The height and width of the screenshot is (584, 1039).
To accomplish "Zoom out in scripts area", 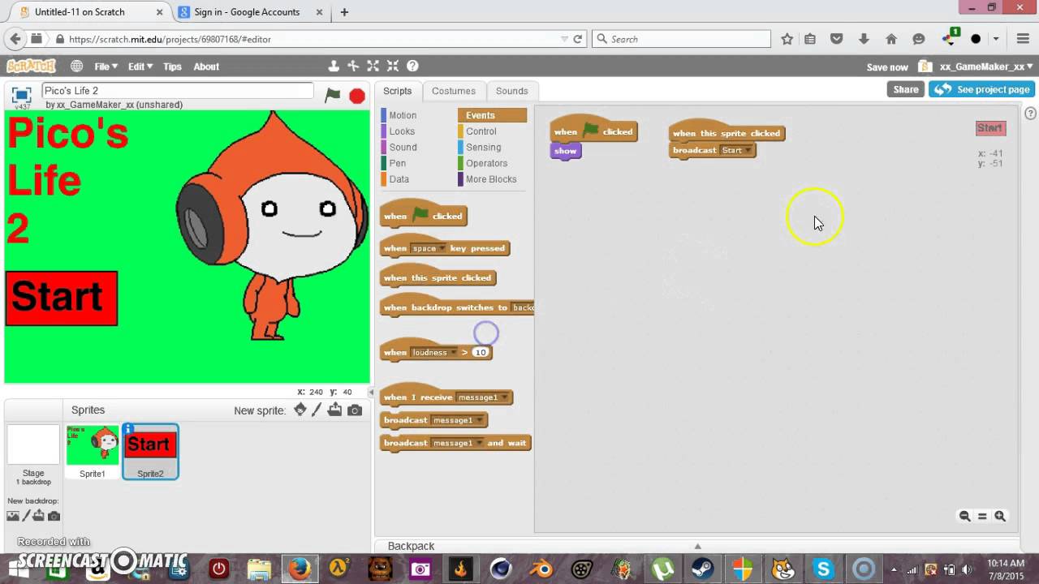I will (964, 516).
